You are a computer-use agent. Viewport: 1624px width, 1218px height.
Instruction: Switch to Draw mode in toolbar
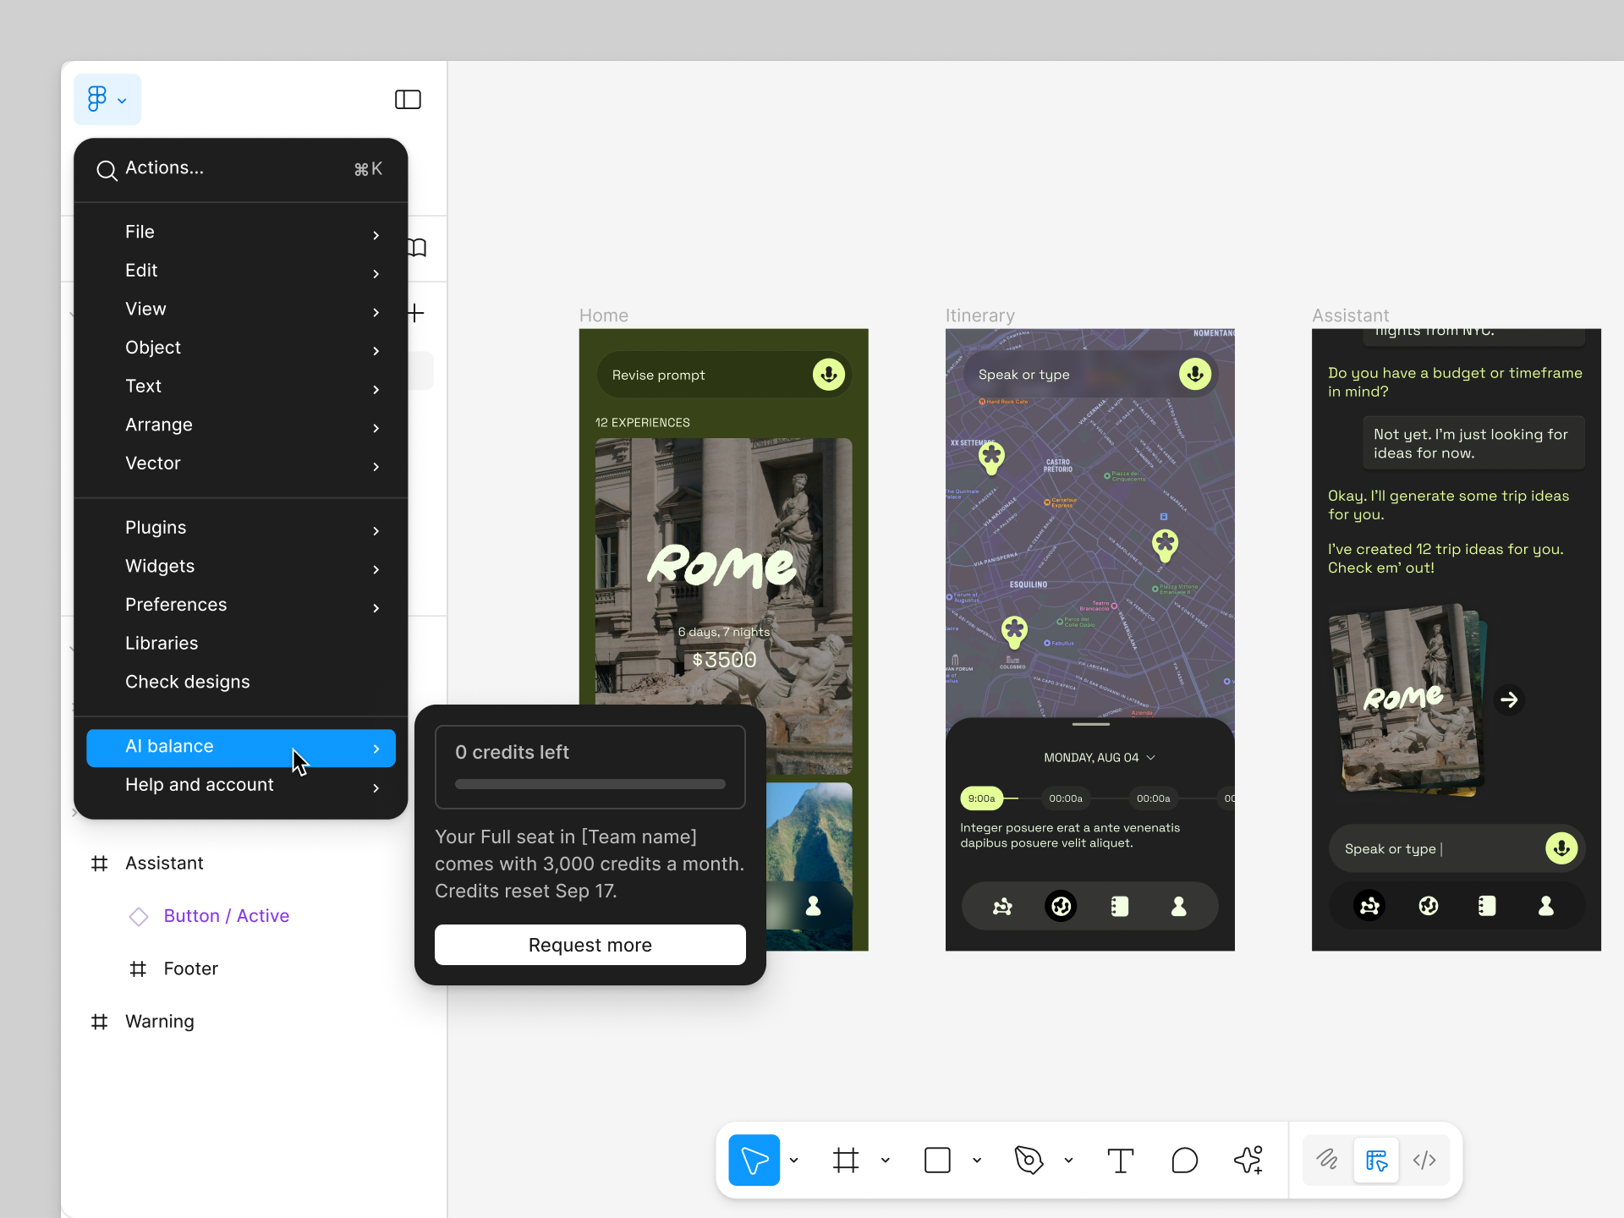tap(1326, 1160)
